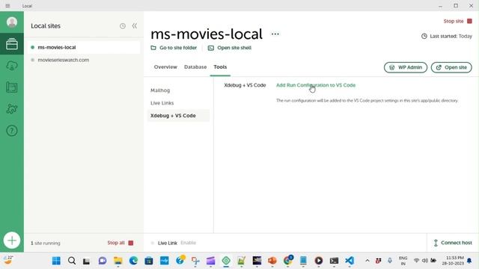479x269 pixels.
Task: Open the hamburger menu in the title bar
Action: coord(7,5)
